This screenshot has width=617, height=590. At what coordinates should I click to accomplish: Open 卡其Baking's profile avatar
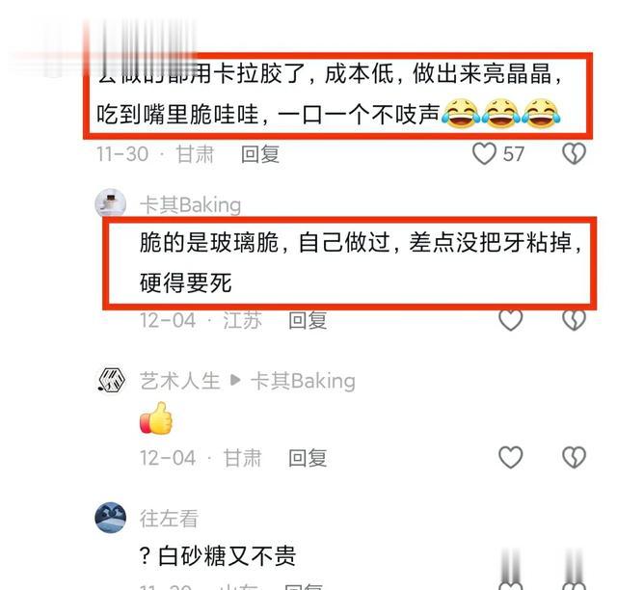tap(111, 203)
